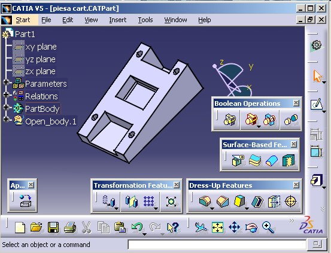Close the Boolean Operations toolbar

tap(296, 103)
